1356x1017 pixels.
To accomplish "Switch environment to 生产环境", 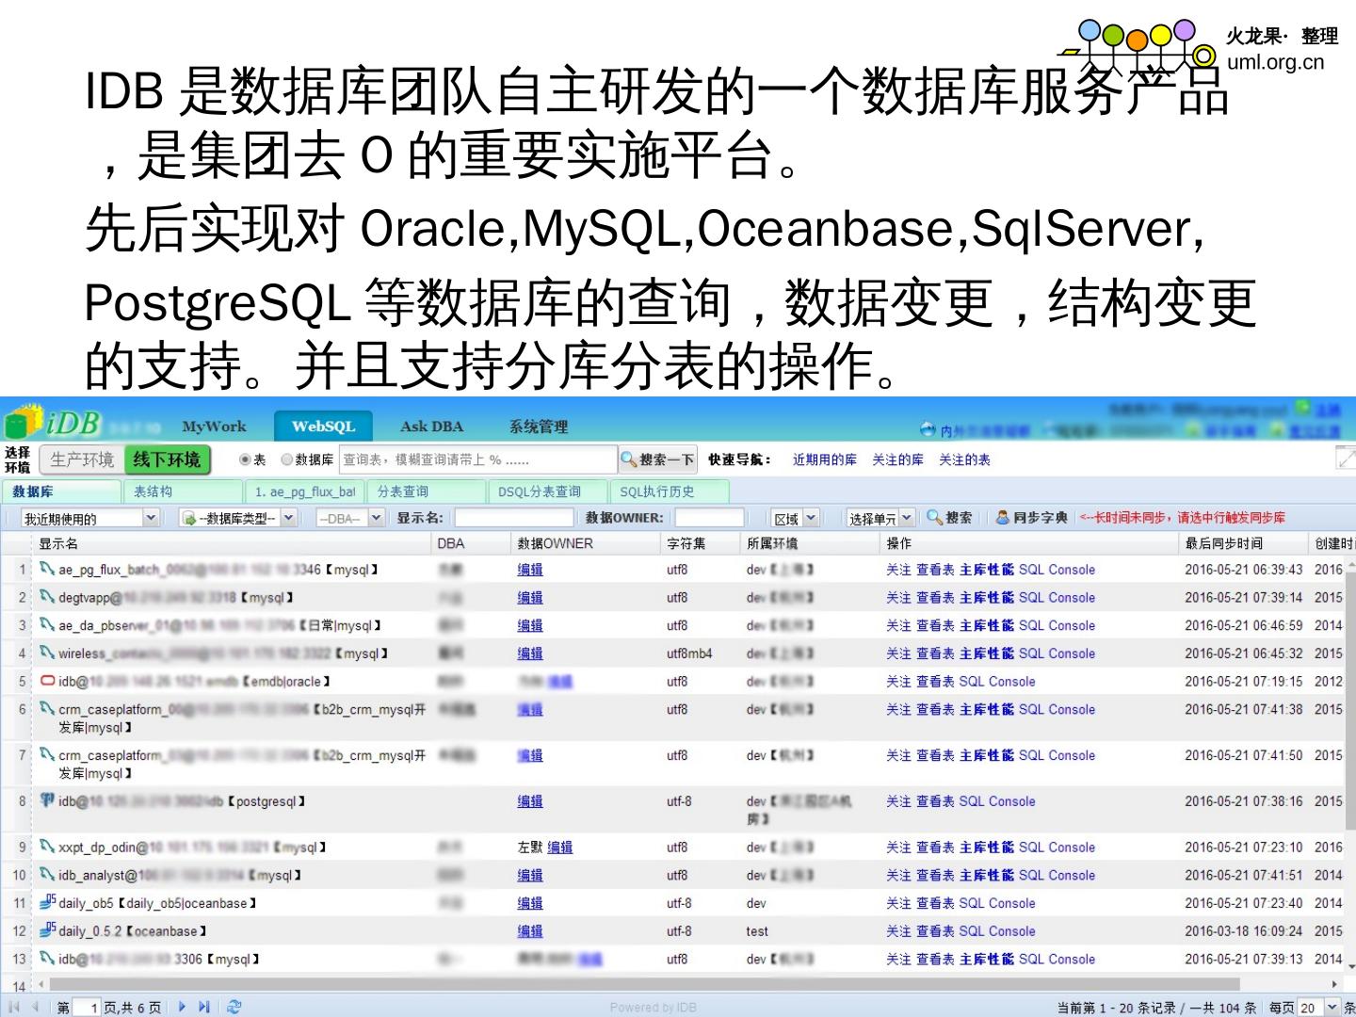I will [82, 460].
